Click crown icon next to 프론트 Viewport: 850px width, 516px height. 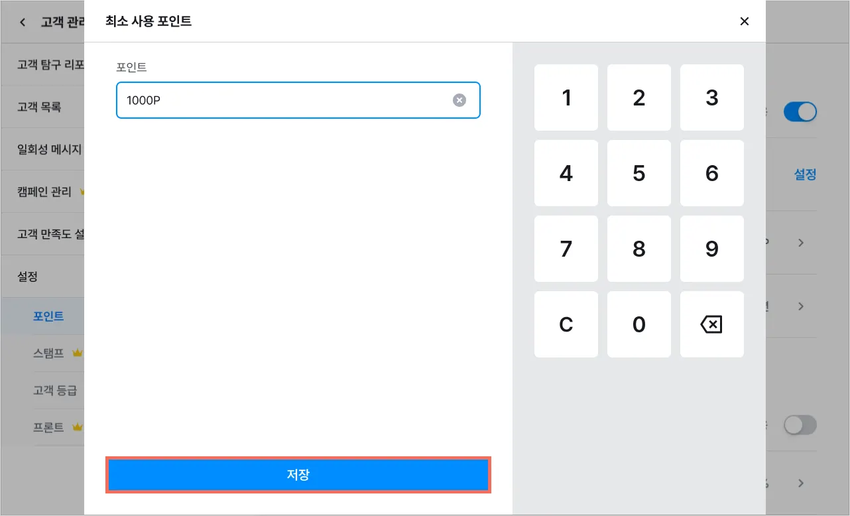78,427
